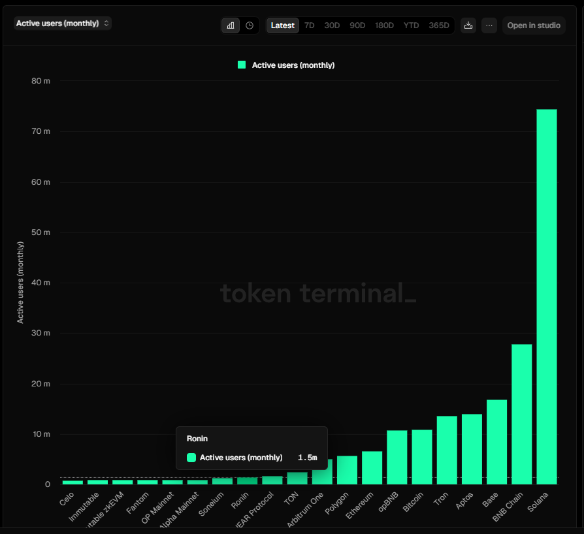Click the Bitcoin bar
This screenshot has height=534, width=584.
421,457
